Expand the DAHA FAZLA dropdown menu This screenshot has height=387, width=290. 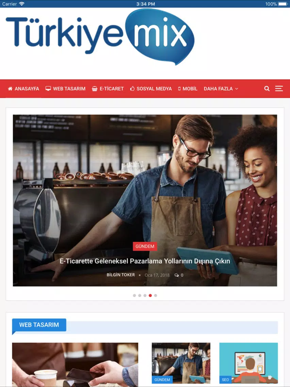pyautogui.click(x=221, y=89)
